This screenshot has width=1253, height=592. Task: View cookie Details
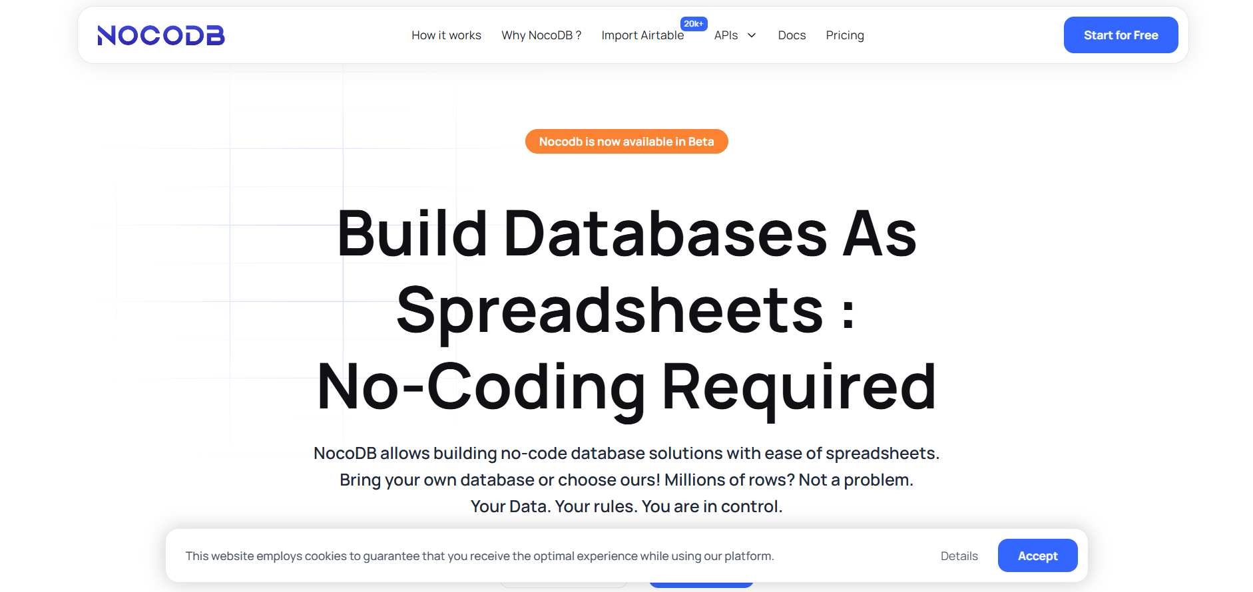tap(959, 556)
